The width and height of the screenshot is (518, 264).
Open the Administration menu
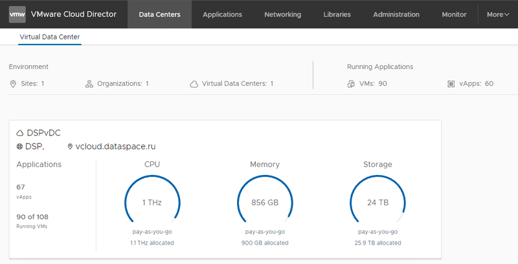click(x=396, y=14)
